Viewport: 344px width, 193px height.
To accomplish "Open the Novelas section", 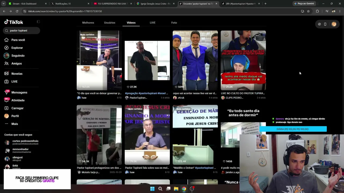I will point(17,74).
